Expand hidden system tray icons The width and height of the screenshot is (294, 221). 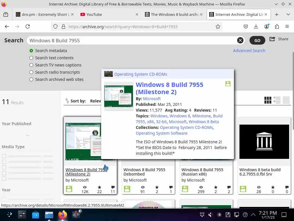[x=253, y=215]
